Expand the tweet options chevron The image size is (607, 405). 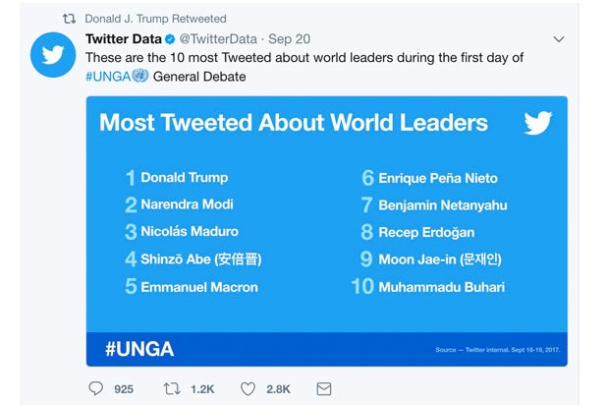click(x=559, y=39)
